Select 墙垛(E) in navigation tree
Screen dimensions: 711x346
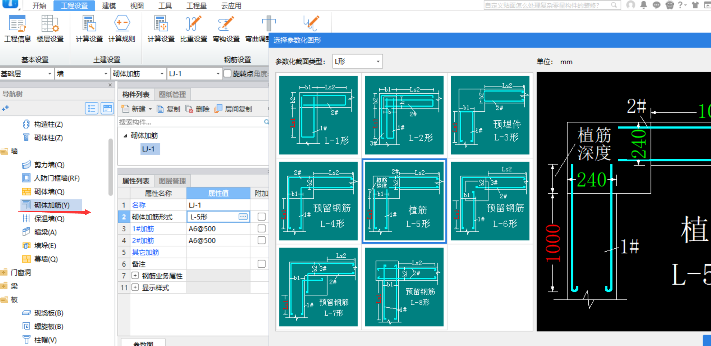[x=39, y=246]
